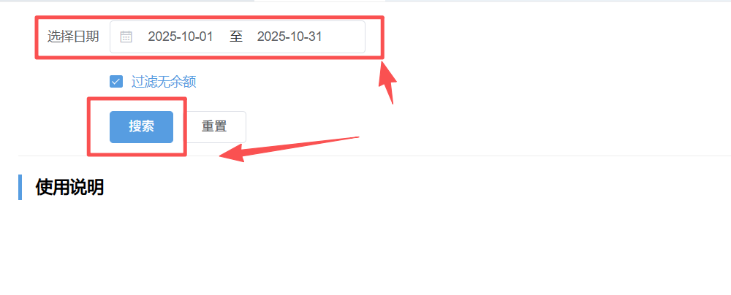Screen dimensions: 731x295
Task: Select the end date 2025-10-31 field
Action: (x=289, y=37)
